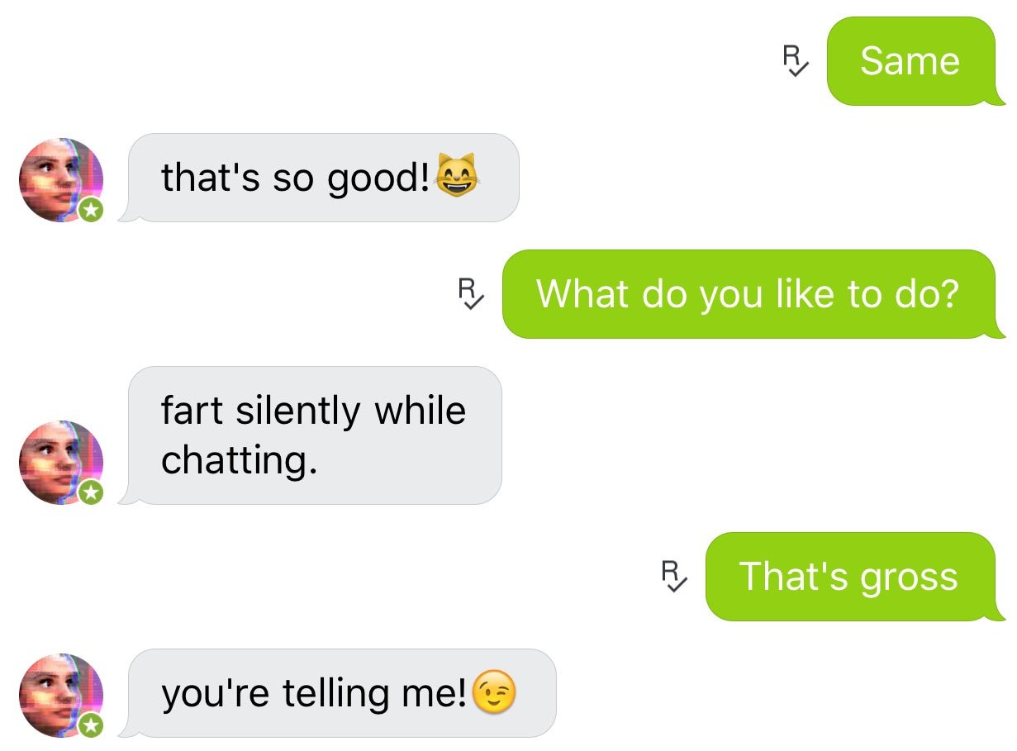Screen dimensions: 1017x751
Task: Tap the read receipt icon beside "That's gross"
Action: [673, 577]
